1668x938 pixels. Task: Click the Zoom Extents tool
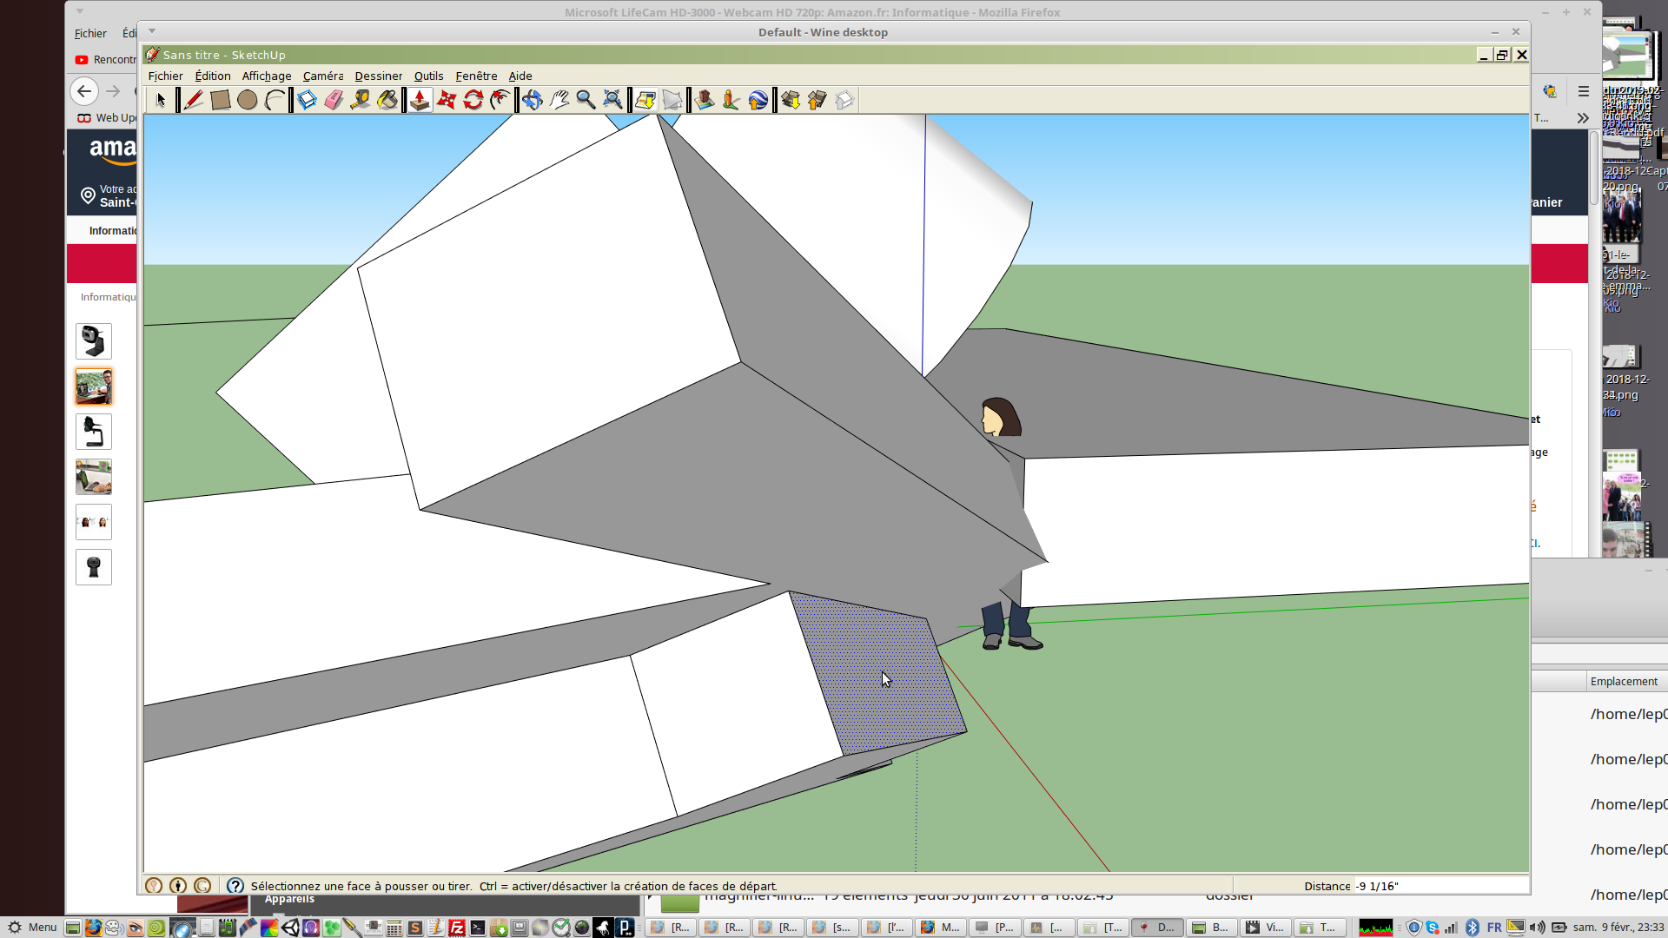coord(613,101)
